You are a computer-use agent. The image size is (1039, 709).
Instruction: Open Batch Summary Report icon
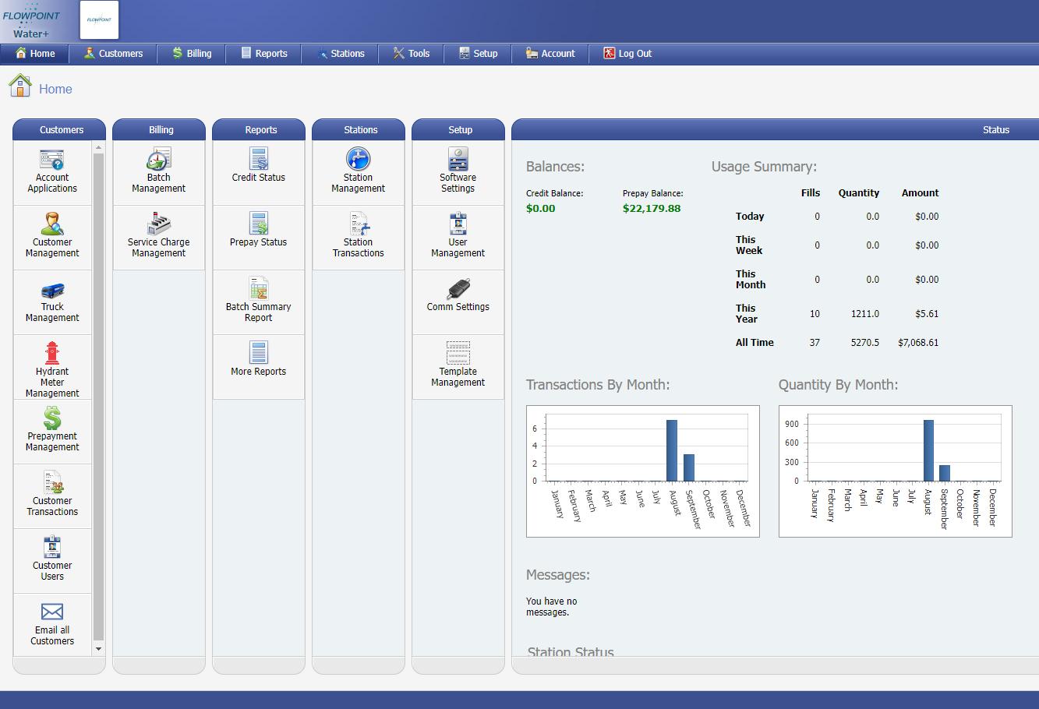point(259,288)
